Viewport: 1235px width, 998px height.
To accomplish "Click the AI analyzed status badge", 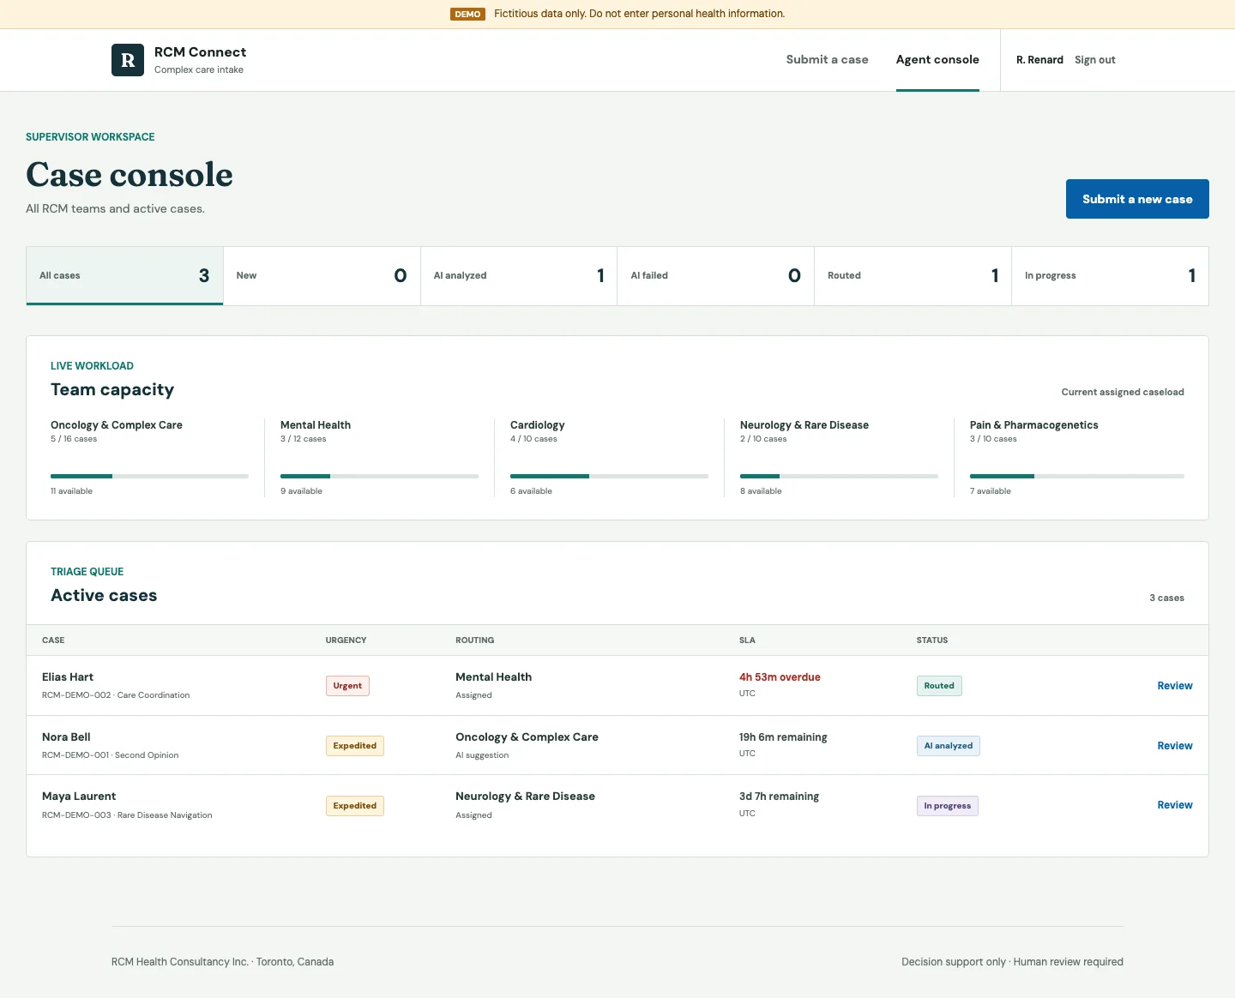I will pos(949,746).
